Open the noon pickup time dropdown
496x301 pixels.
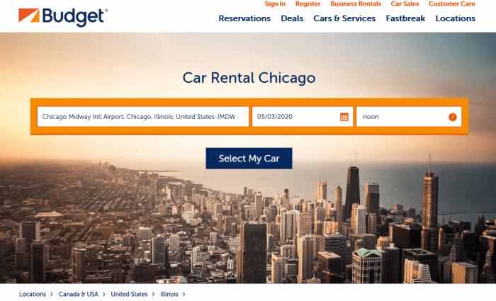coord(409,117)
